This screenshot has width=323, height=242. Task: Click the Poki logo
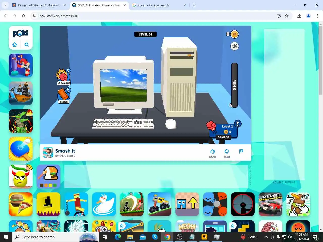click(21, 33)
